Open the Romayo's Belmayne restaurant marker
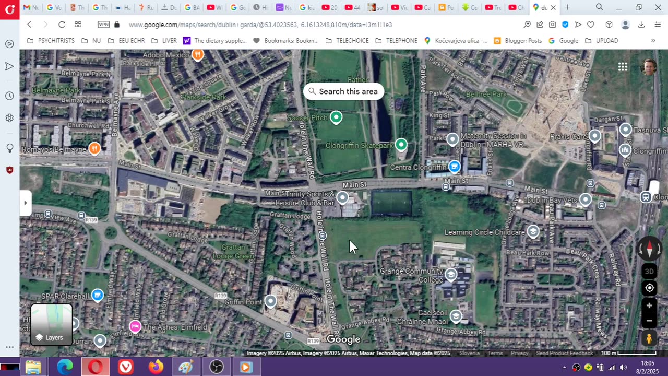The image size is (668, 376). click(94, 149)
